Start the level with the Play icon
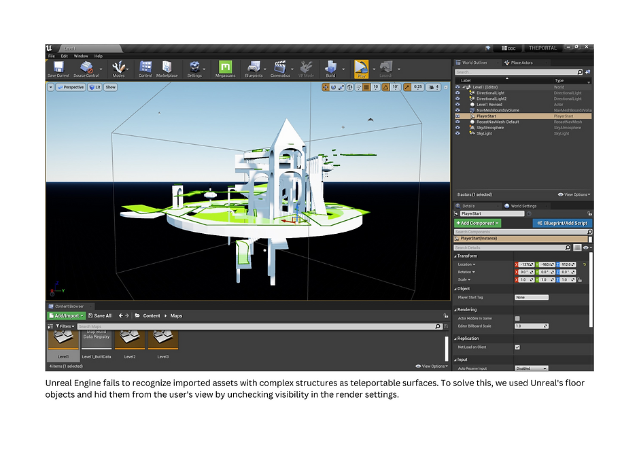639x450 pixels. [x=361, y=67]
